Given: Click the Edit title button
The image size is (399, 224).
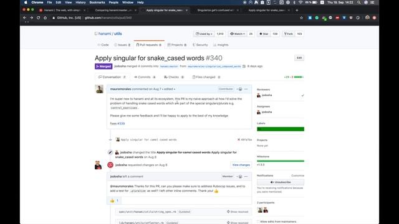Looking at the screenshot, I should pos(299,58).
